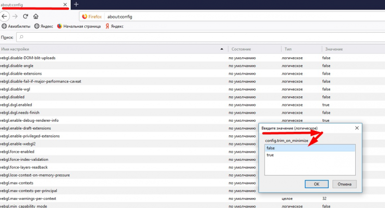This screenshot has height=208, width=385.
Task: Reload the page with refresh icon
Action: pos(26,16)
